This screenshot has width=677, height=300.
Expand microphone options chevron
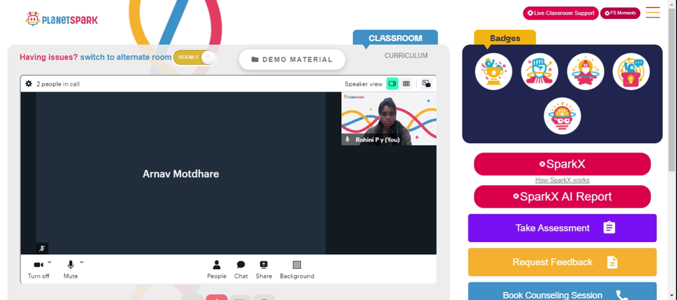82,261
